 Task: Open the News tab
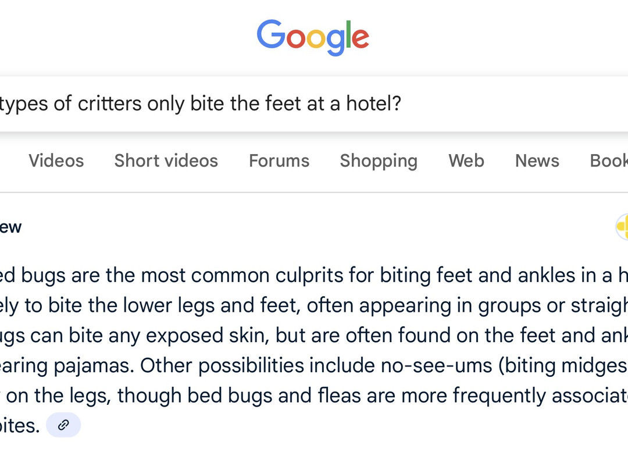pyautogui.click(x=537, y=161)
